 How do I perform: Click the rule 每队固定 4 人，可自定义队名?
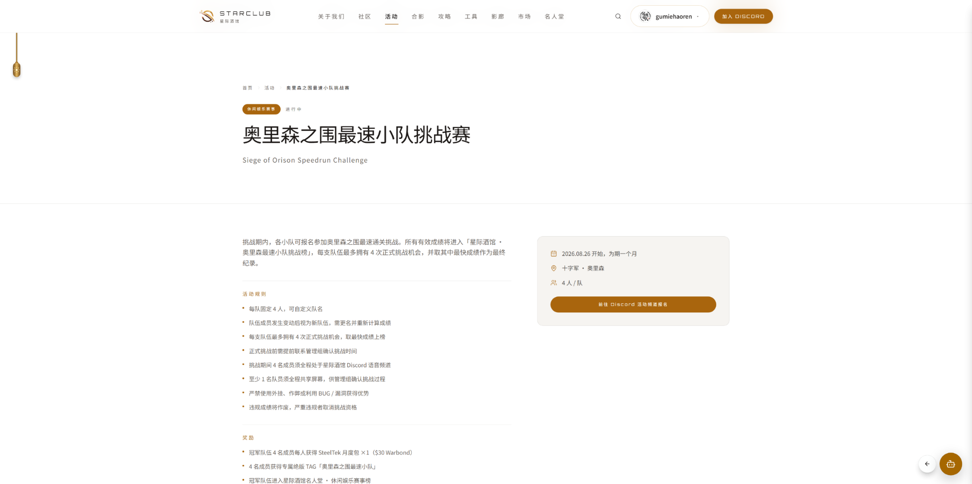click(286, 309)
